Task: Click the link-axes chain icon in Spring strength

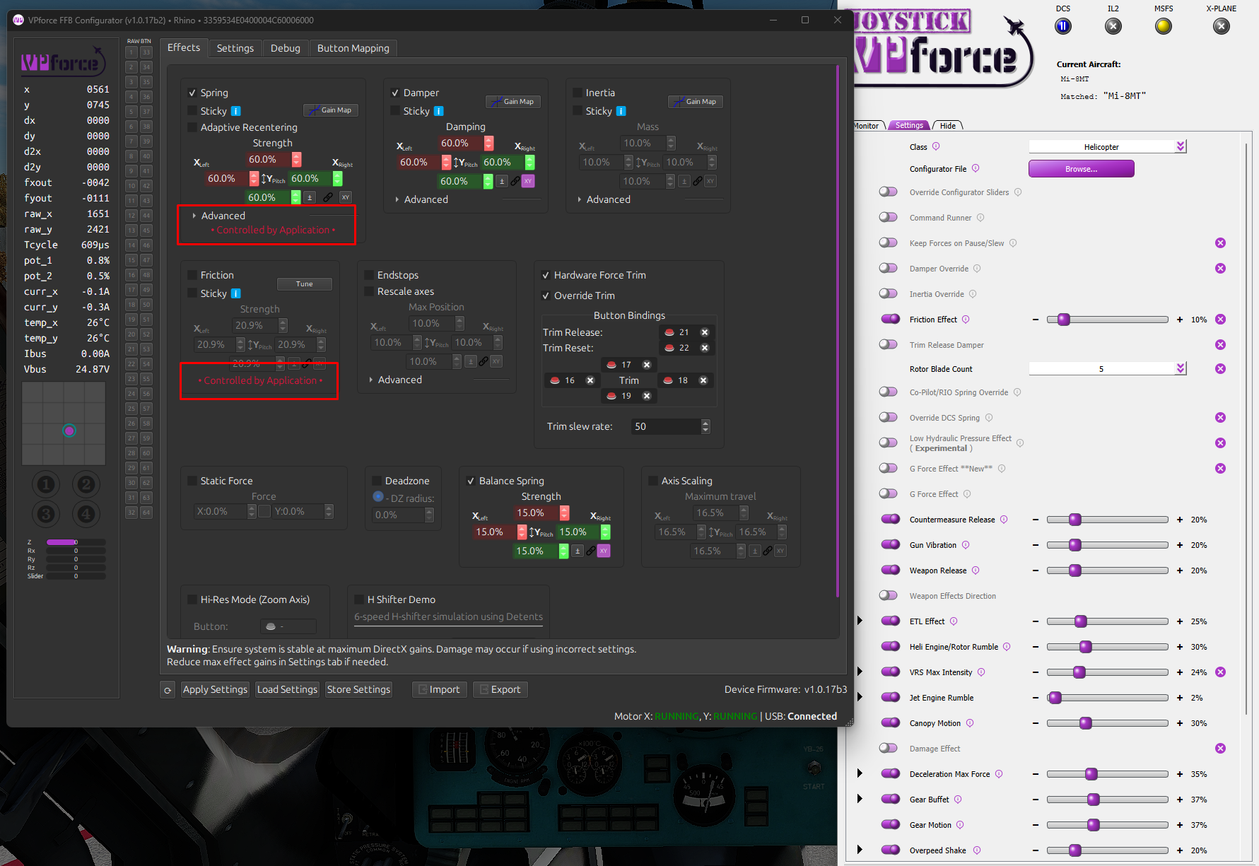Action: [x=328, y=197]
